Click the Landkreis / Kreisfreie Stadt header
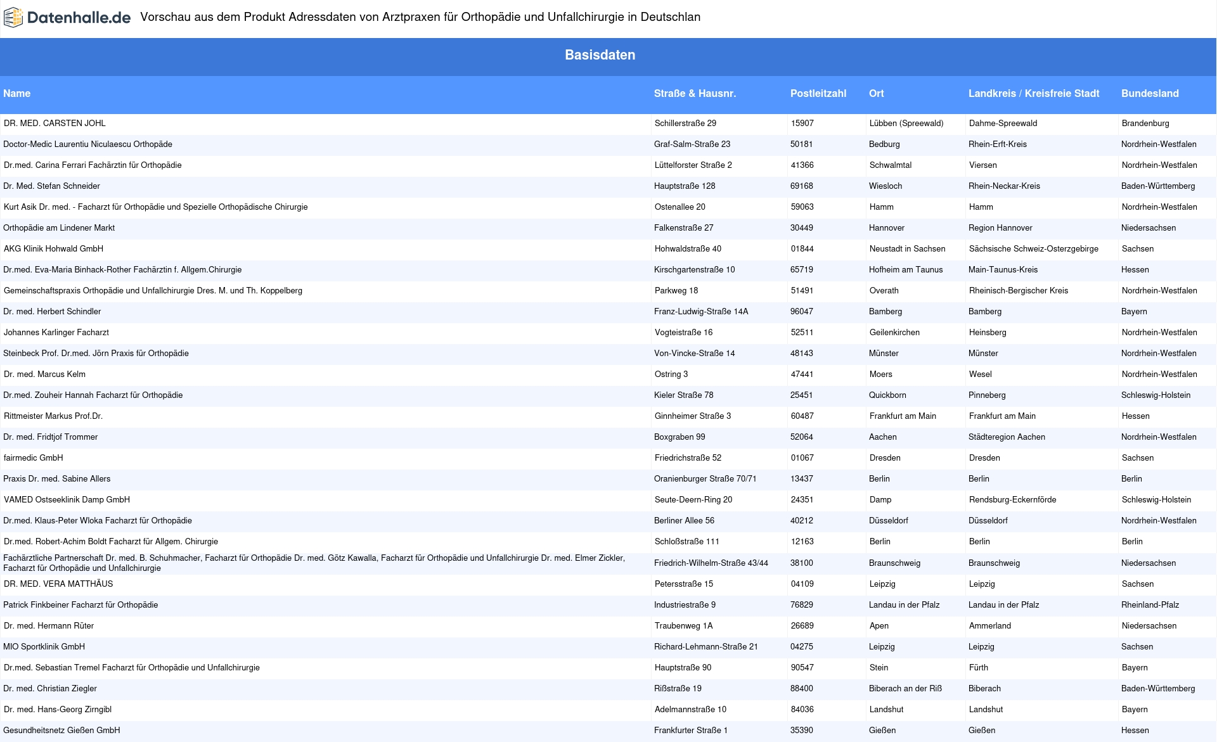 click(x=1034, y=94)
